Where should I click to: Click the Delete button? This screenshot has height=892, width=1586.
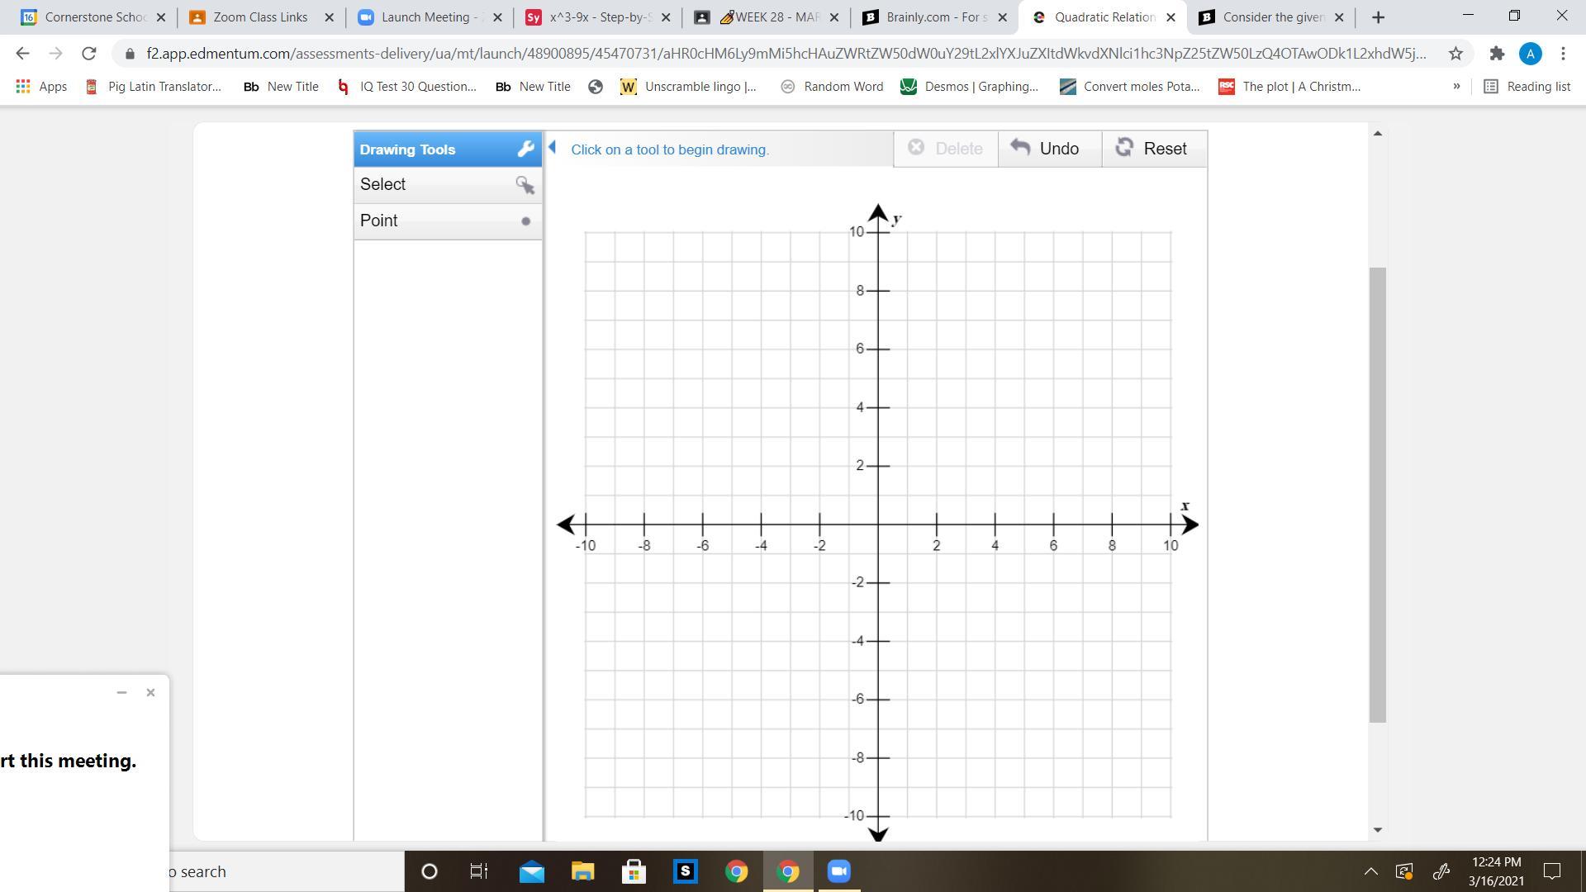coord(946,149)
